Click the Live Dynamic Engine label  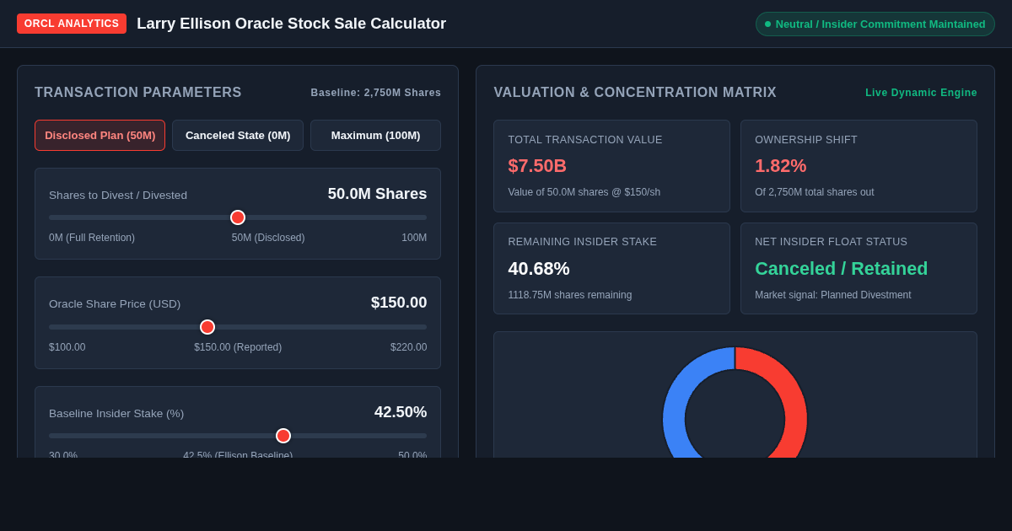pyautogui.click(x=921, y=93)
